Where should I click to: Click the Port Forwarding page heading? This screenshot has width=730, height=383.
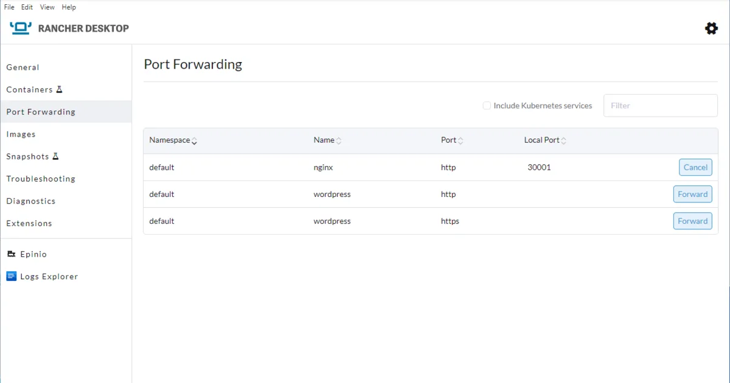click(x=193, y=64)
